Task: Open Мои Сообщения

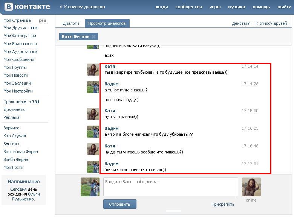Action: pyautogui.click(x=19, y=59)
